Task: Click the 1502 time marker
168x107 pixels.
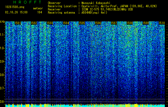Action: (34, 23)
